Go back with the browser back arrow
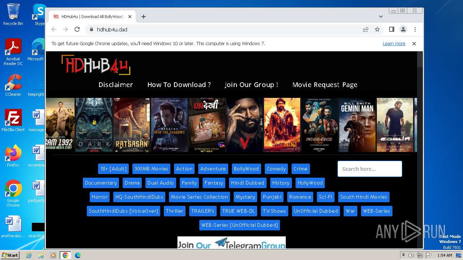The height and width of the screenshot is (260, 463). click(54, 30)
